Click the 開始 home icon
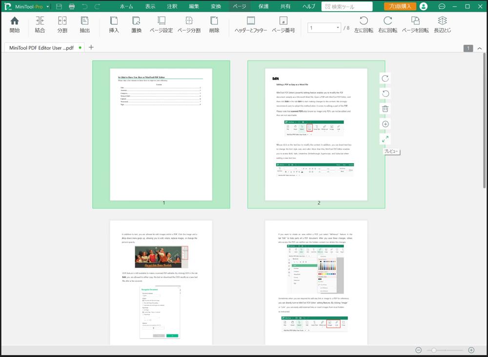 [14, 24]
